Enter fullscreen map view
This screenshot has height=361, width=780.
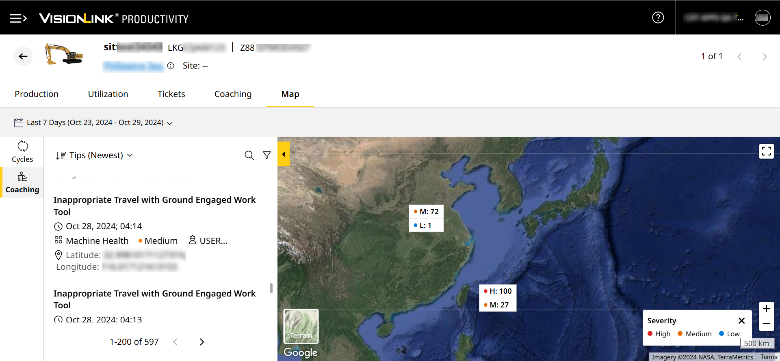[x=766, y=151]
